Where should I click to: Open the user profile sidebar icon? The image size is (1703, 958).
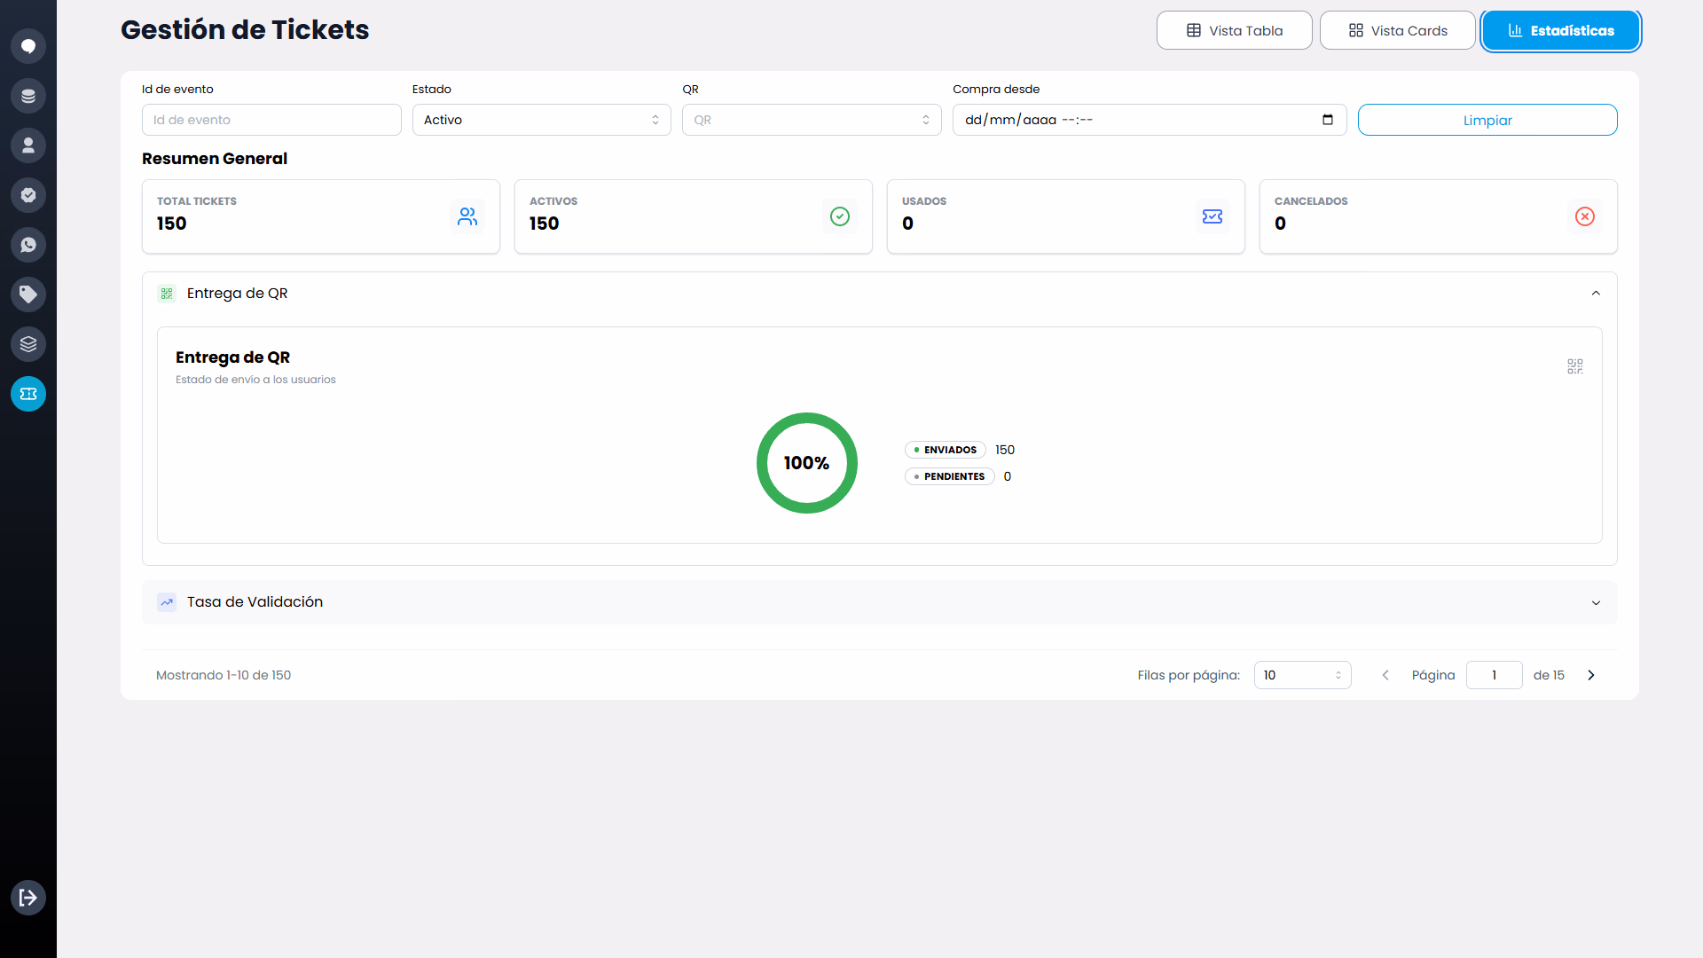28,145
